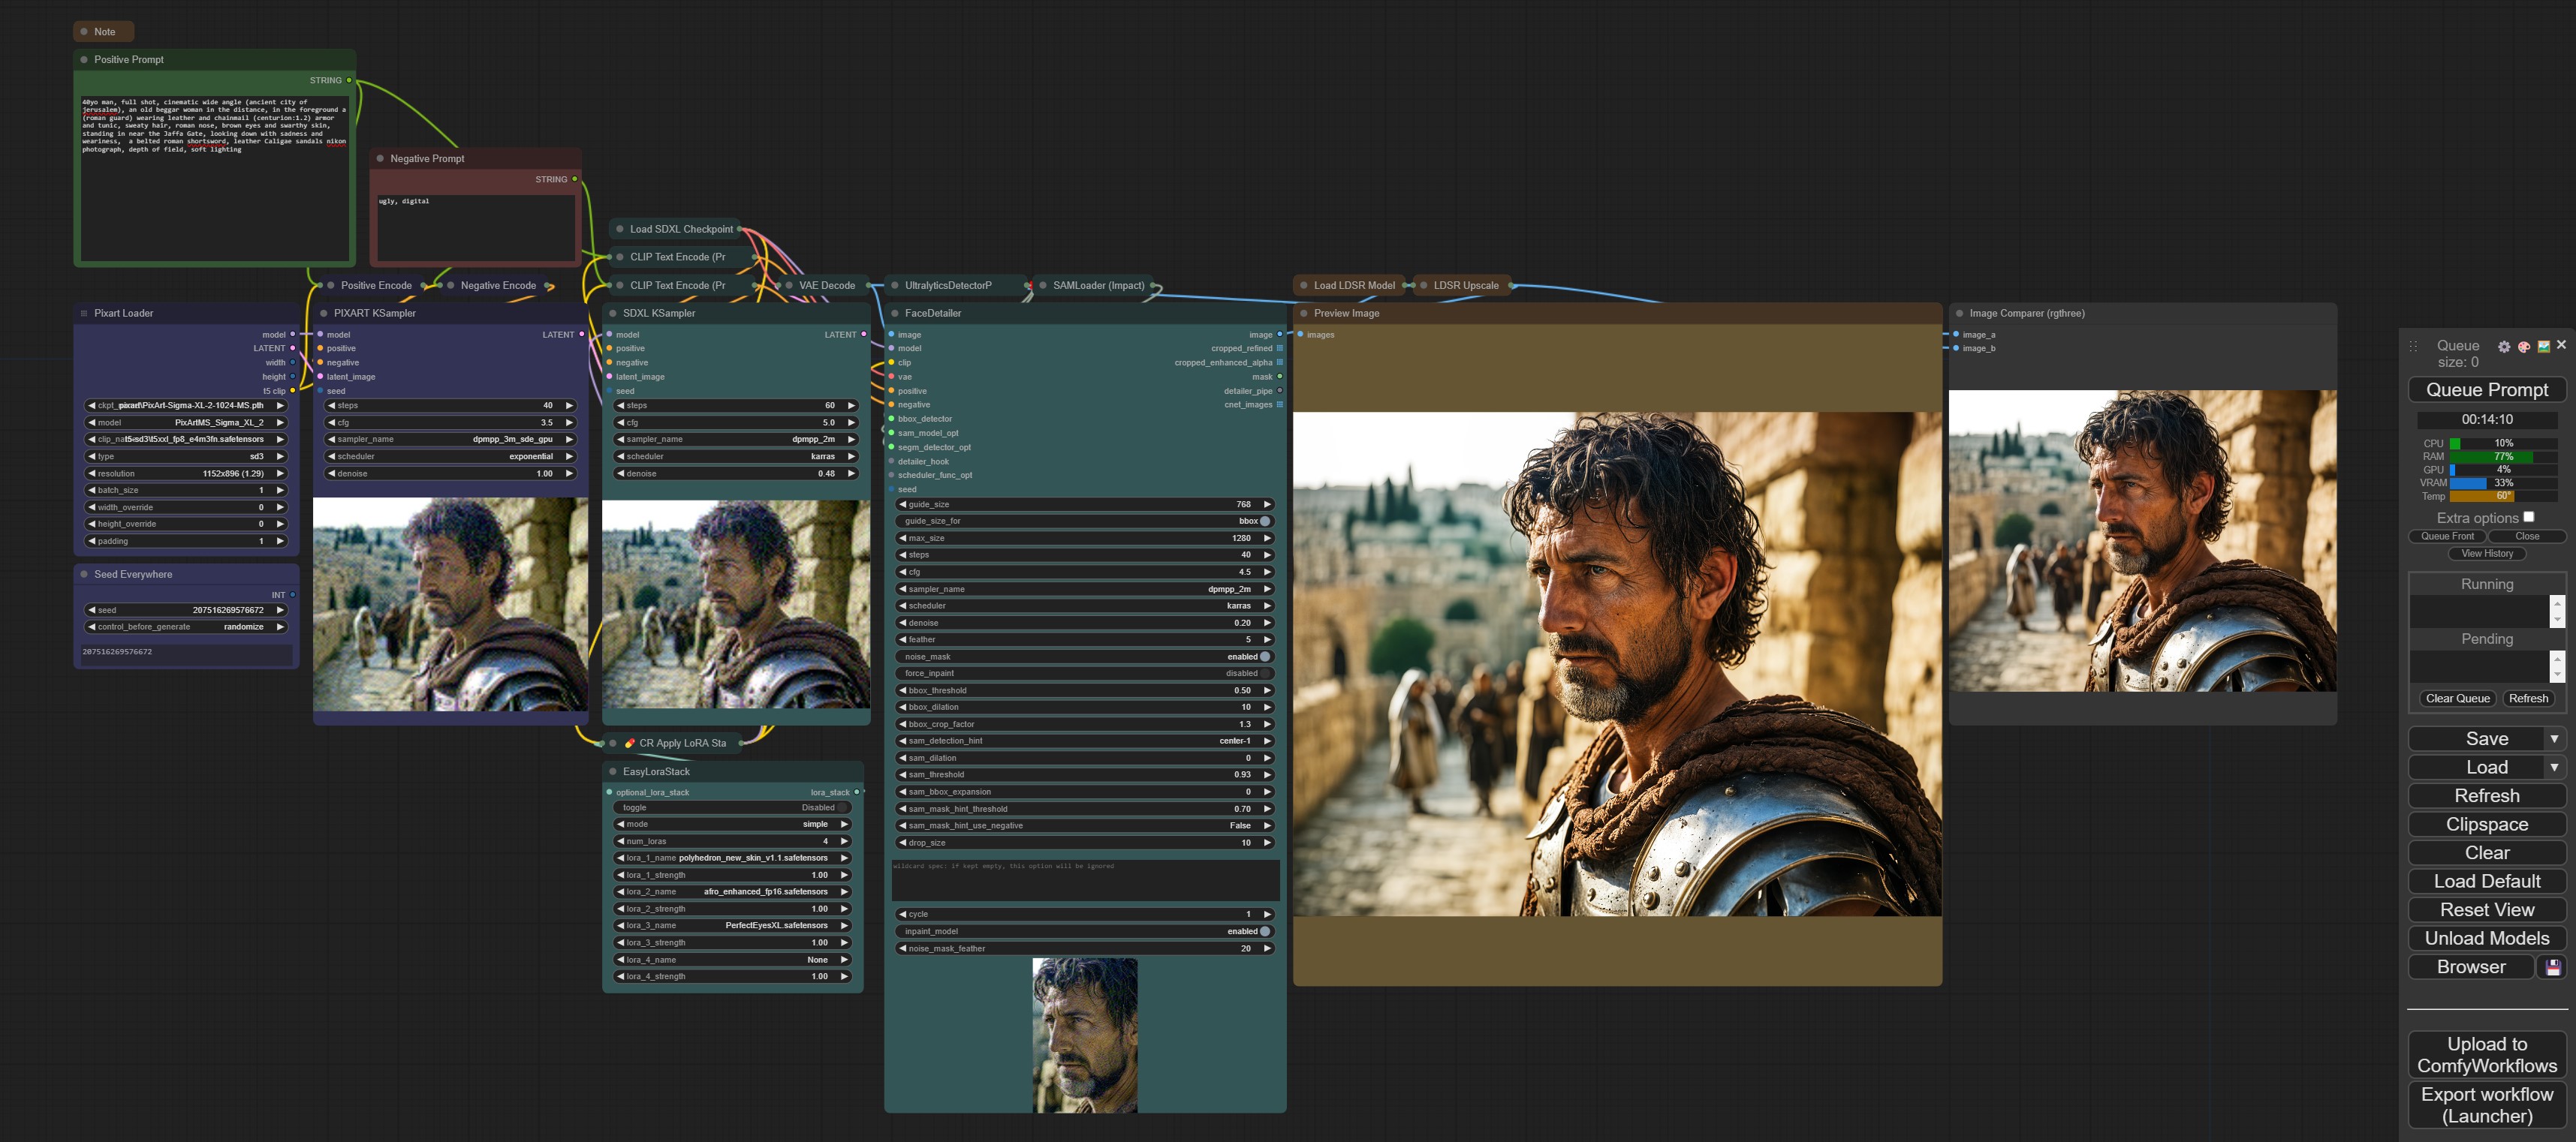The width and height of the screenshot is (2576, 1142).
Task: Toggle noise_mask off in FaceDetailer
Action: [x=1264, y=657]
